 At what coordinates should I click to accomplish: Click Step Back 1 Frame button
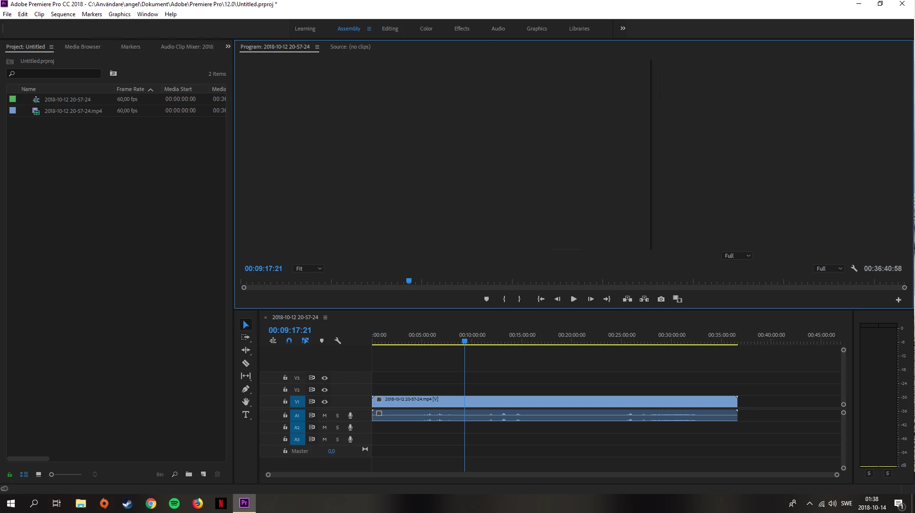[557, 299]
